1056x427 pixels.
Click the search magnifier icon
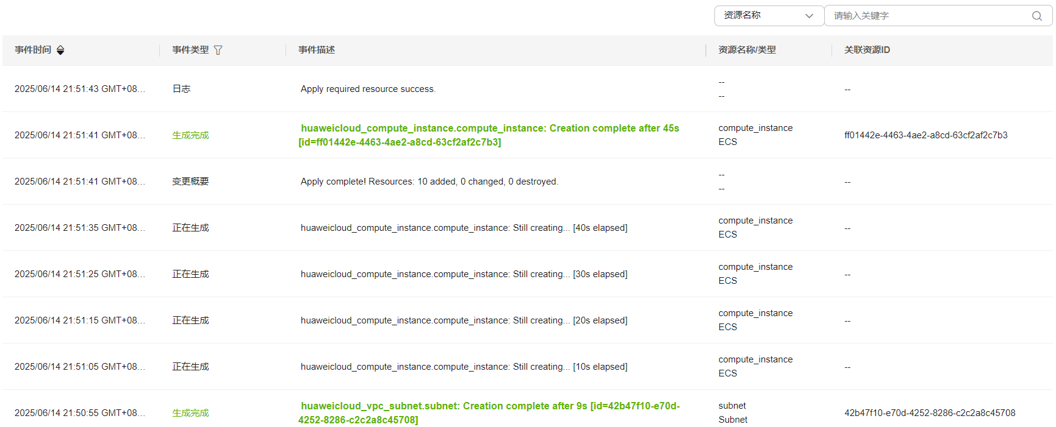click(x=1036, y=16)
